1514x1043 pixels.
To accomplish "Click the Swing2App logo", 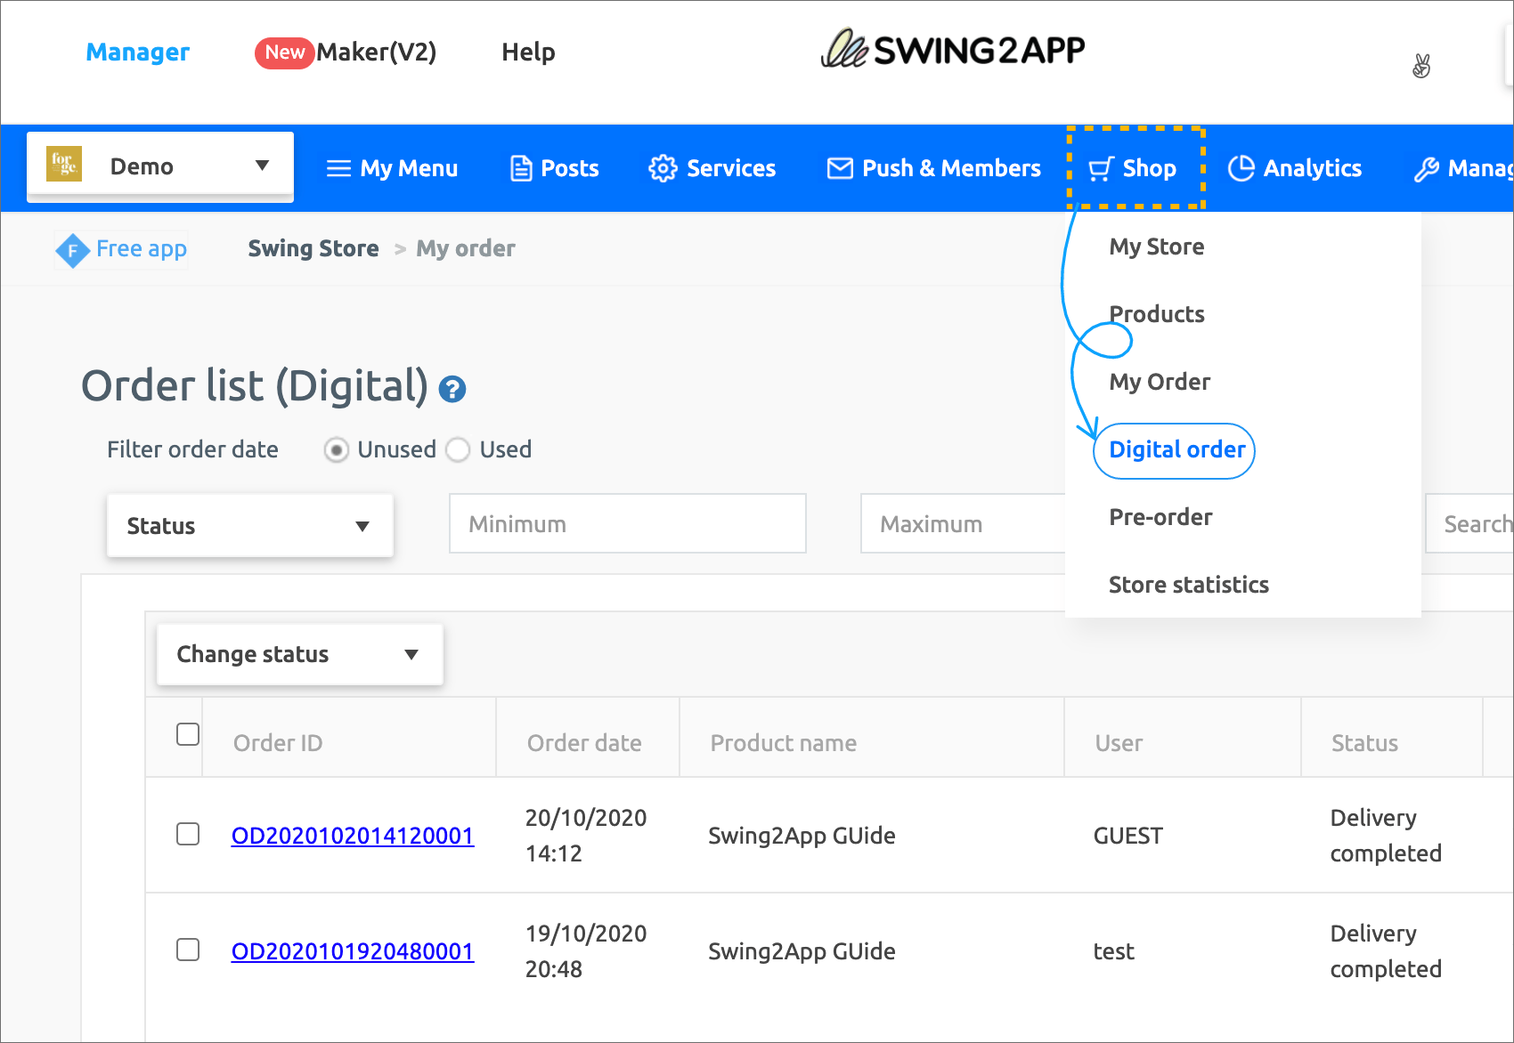I will (x=952, y=51).
